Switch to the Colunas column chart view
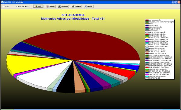Image resolution: width=181 pixels, height=110 pixels. coord(50,6)
